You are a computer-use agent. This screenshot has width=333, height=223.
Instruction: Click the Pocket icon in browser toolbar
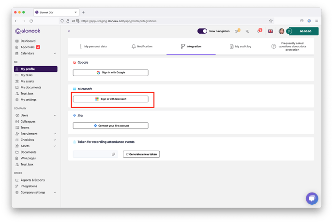coord(302,21)
